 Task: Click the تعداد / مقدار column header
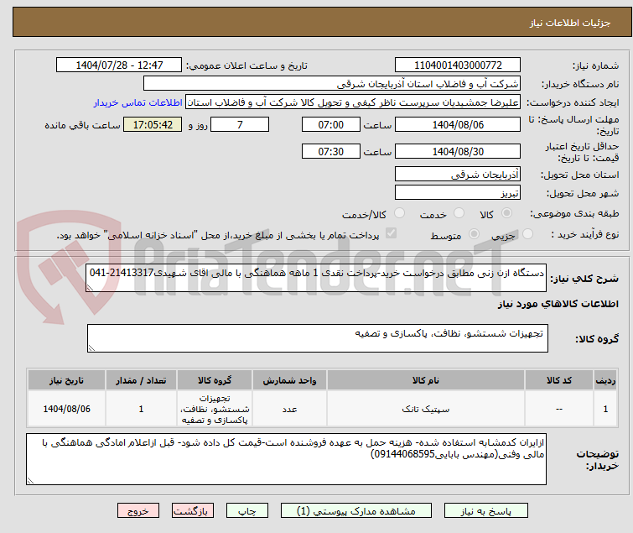pyautogui.click(x=141, y=380)
